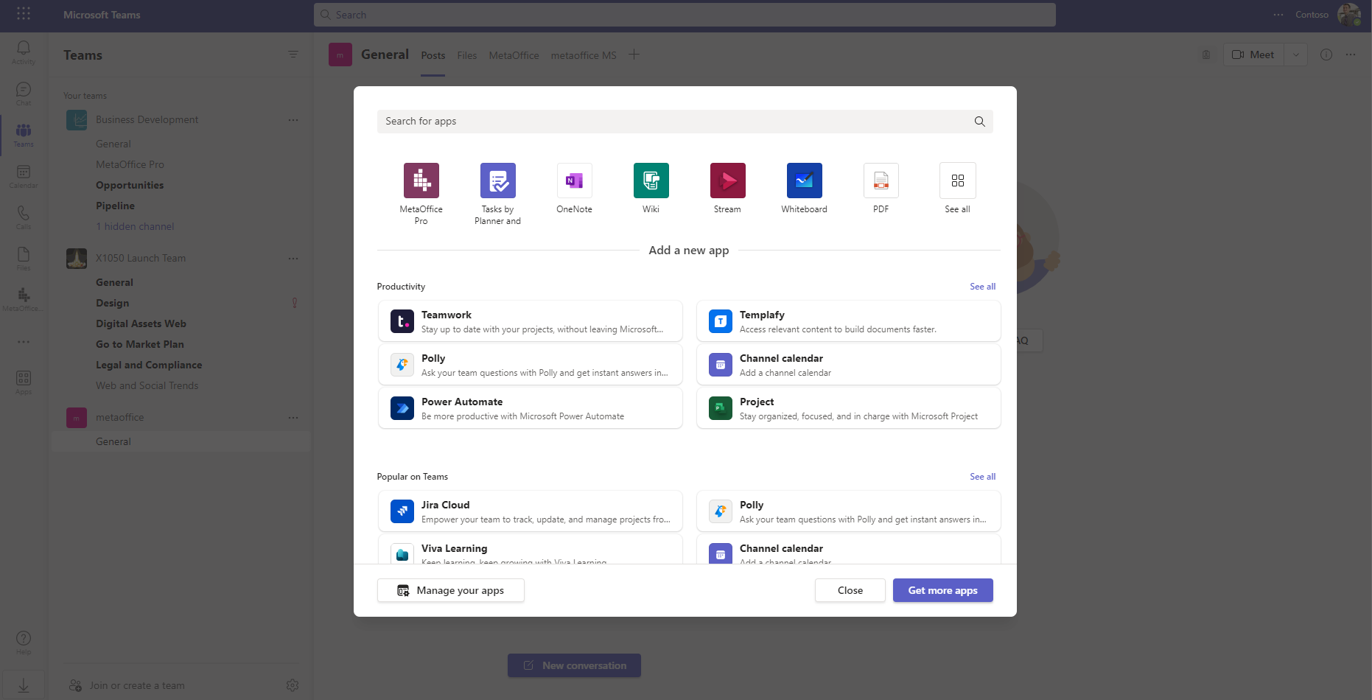Select the Jira Cloud app card

[x=531, y=511]
